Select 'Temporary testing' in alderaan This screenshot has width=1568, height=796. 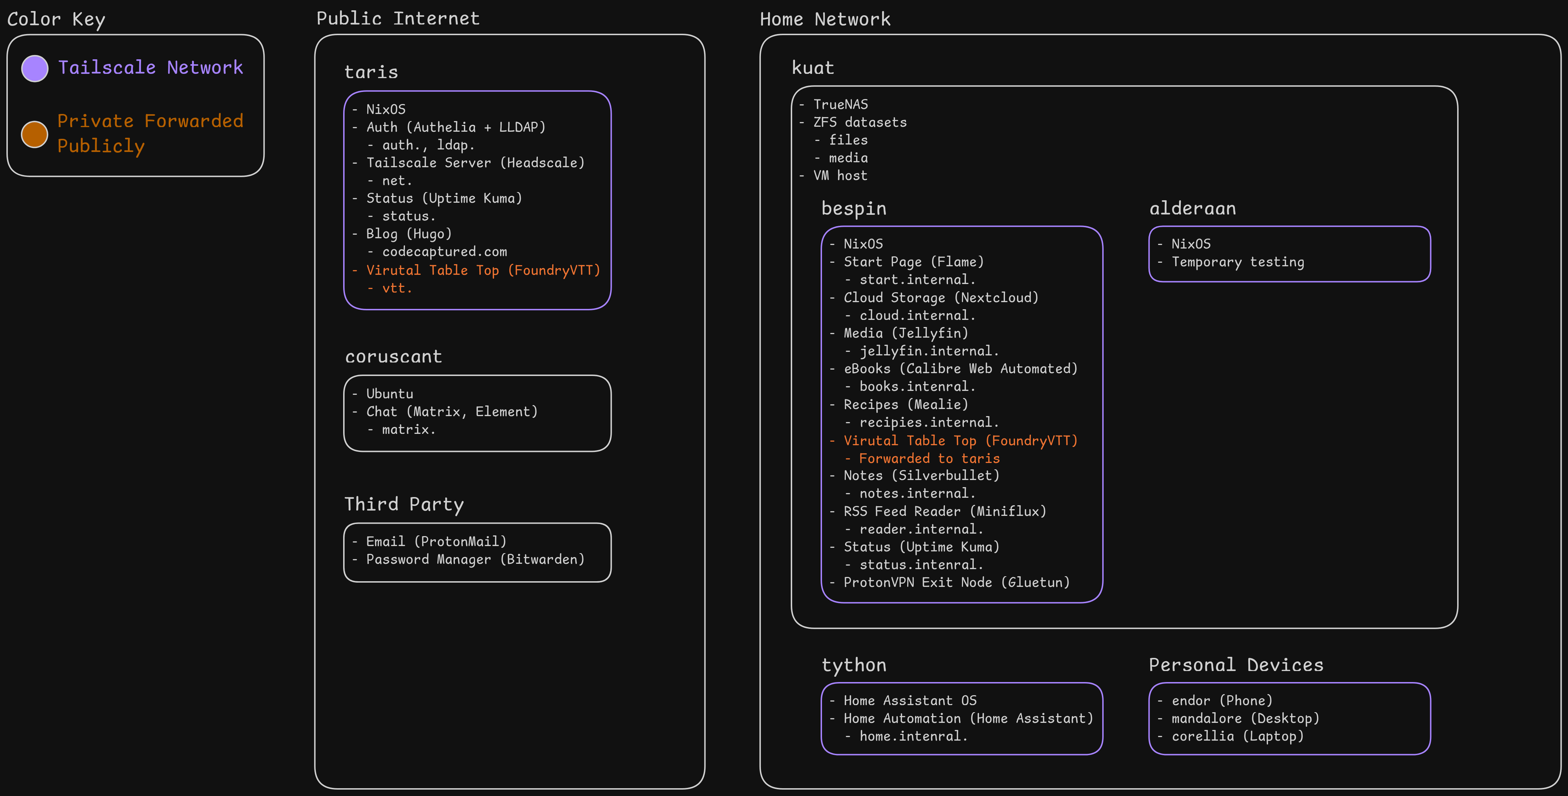(1238, 262)
